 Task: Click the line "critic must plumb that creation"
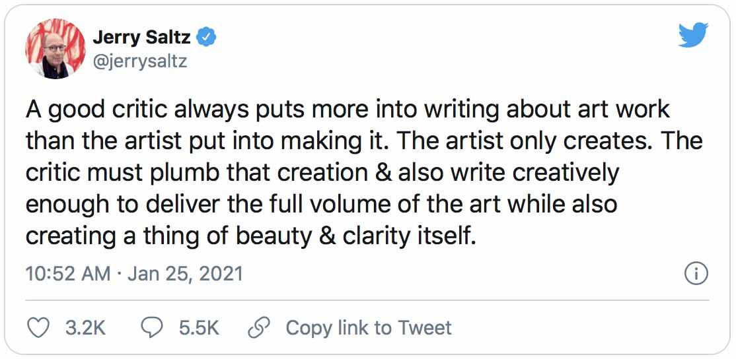pyautogui.click(x=322, y=172)
